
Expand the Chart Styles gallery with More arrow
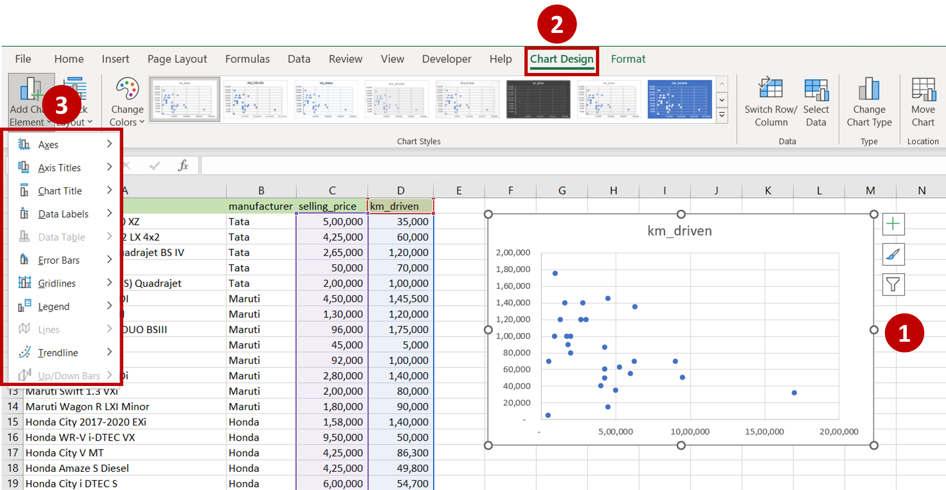(x=722, y=115)
